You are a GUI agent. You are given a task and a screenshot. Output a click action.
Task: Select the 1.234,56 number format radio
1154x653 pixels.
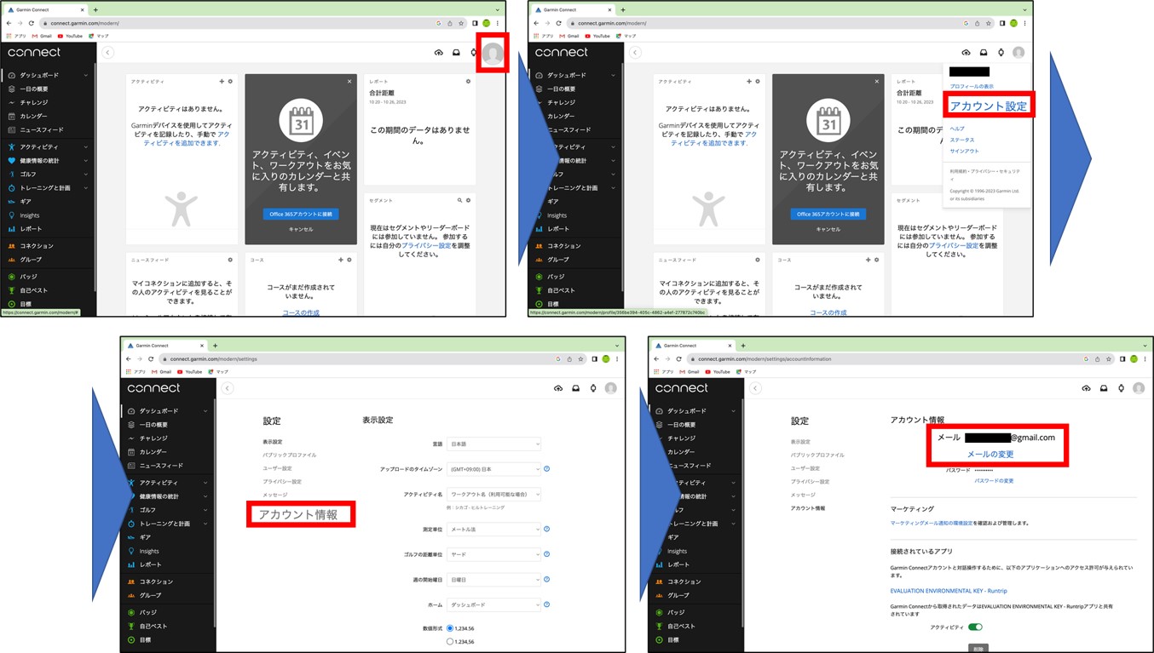450,641
